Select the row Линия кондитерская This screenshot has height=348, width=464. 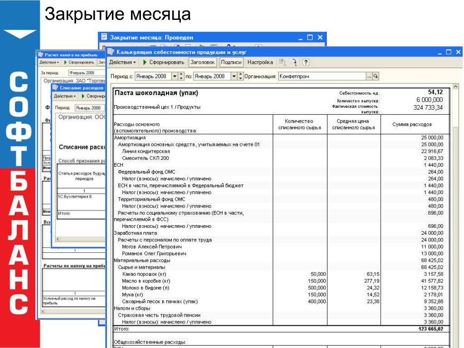click(x=281, y=151)
